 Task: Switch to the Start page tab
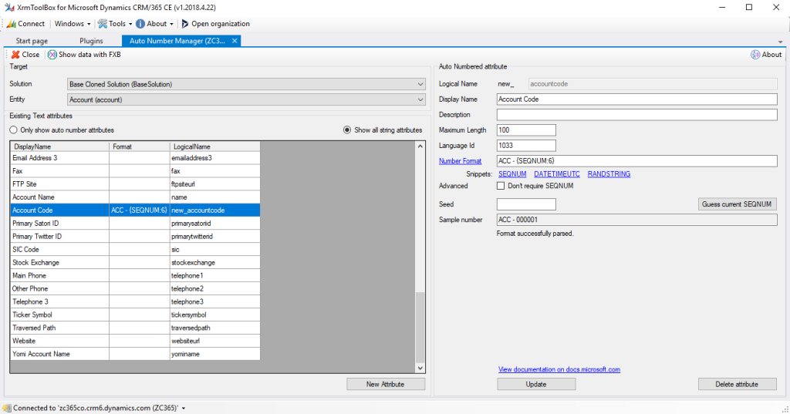coord(32,41)
